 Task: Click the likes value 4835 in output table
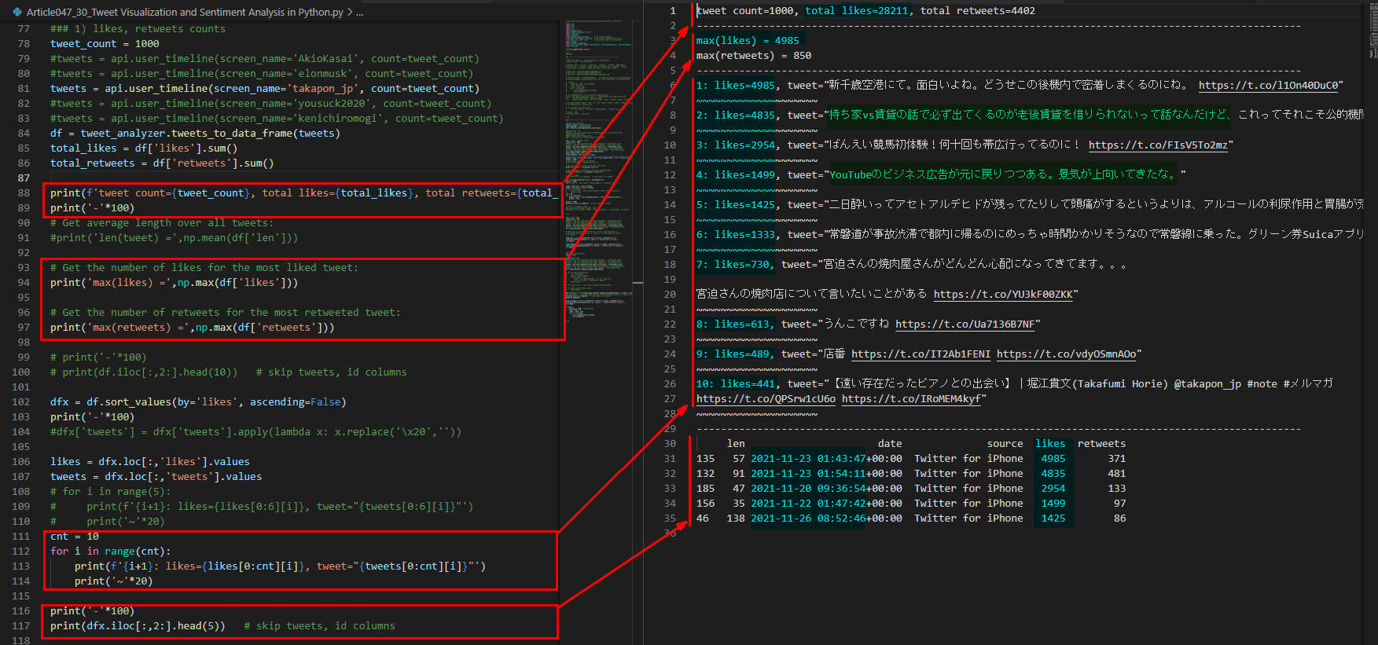point(1053,474)
